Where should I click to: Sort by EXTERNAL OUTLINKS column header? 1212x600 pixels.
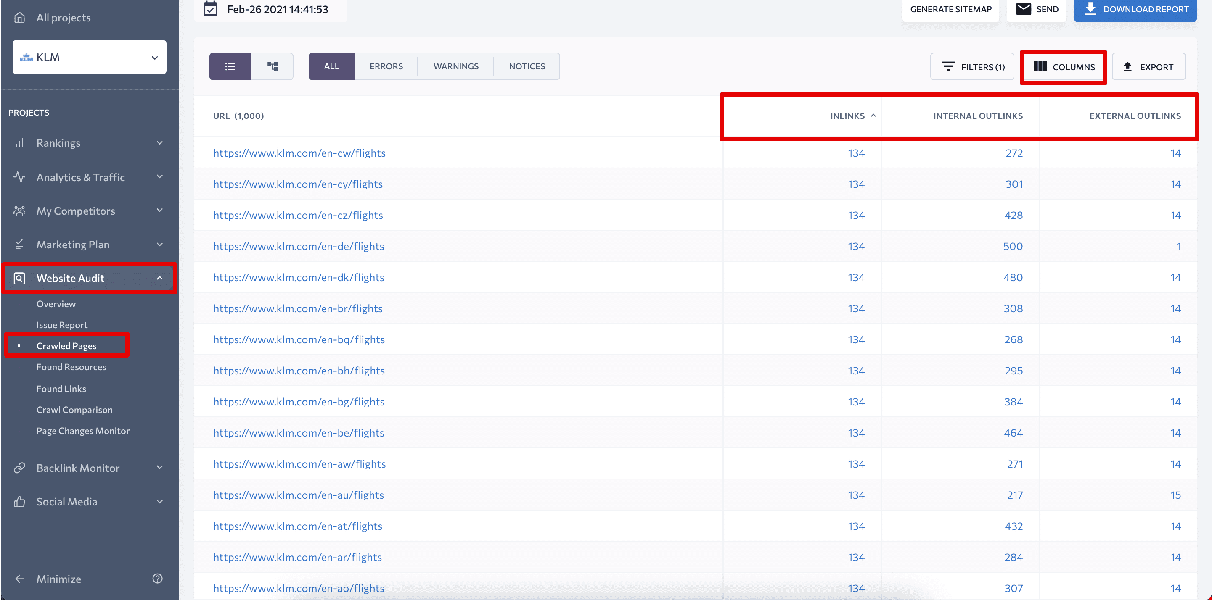tap(1135, 116)
